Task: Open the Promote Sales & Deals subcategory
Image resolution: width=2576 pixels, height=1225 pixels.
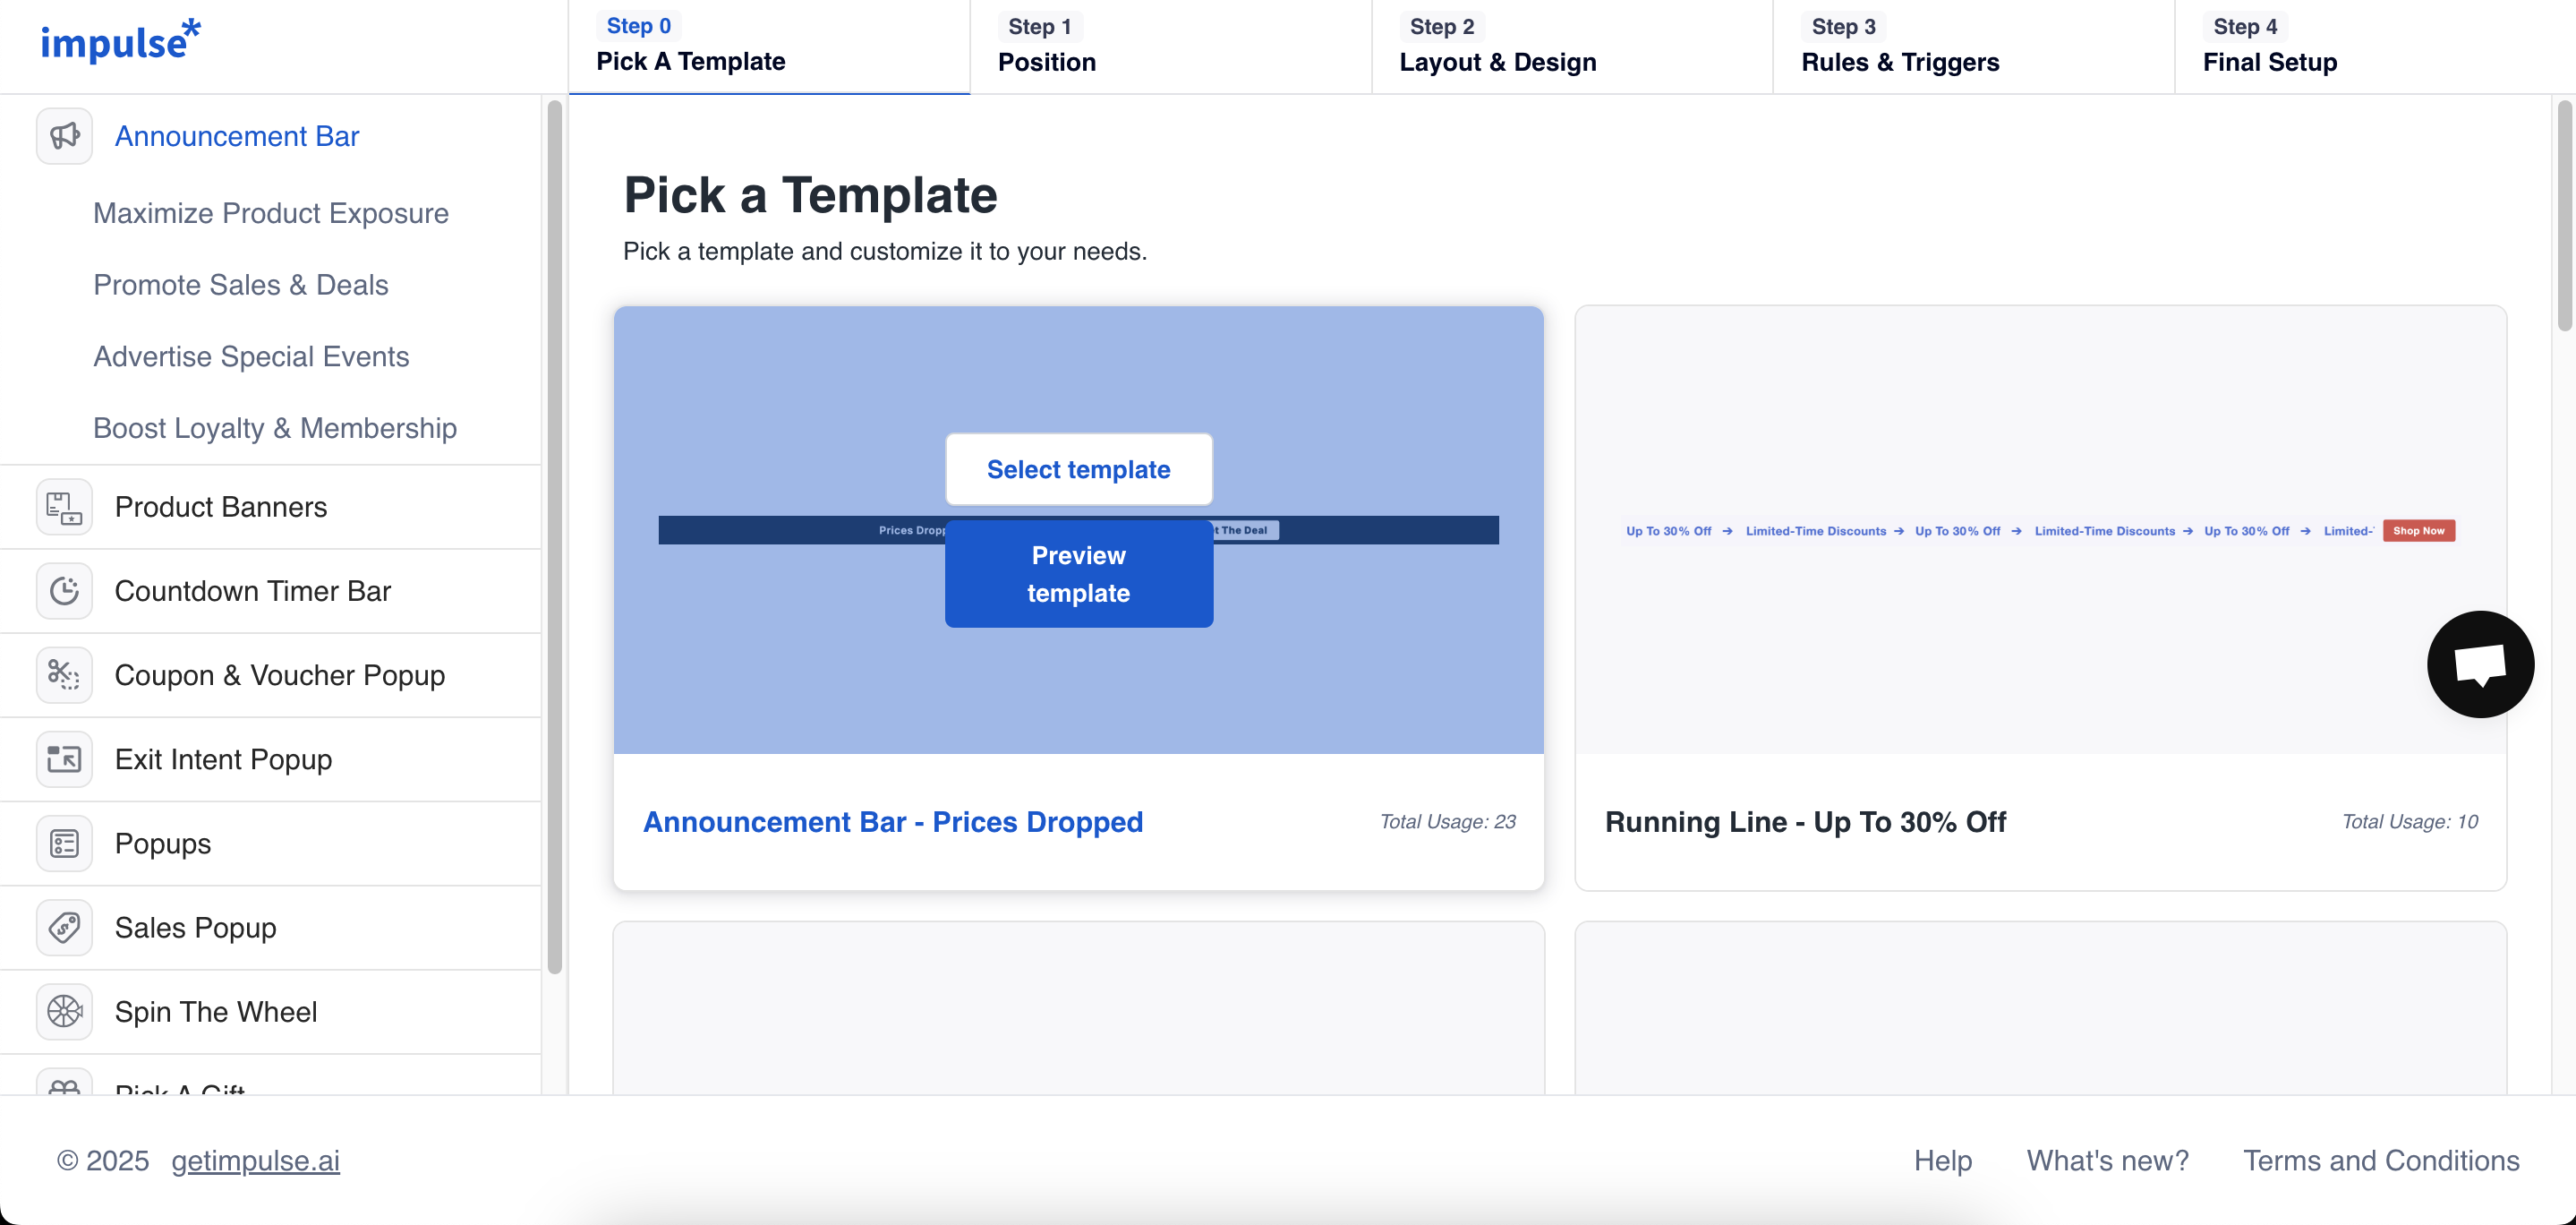Action: click(240, 286)
